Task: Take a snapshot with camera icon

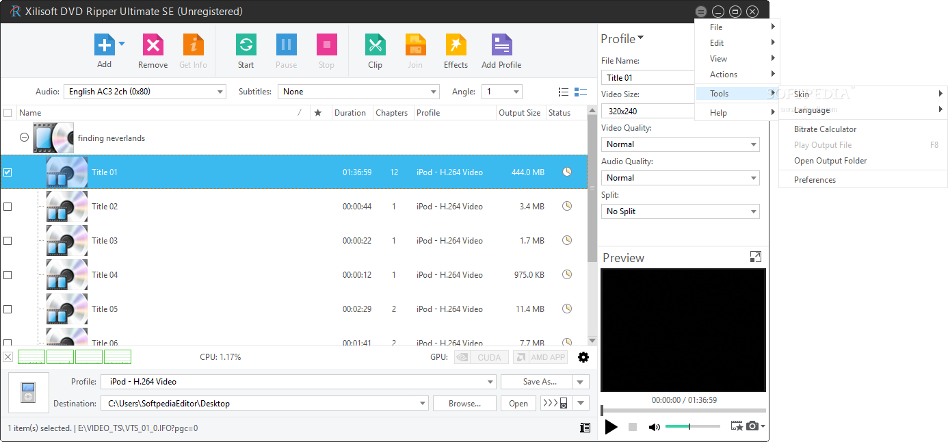Action: [x=752, y=426]
